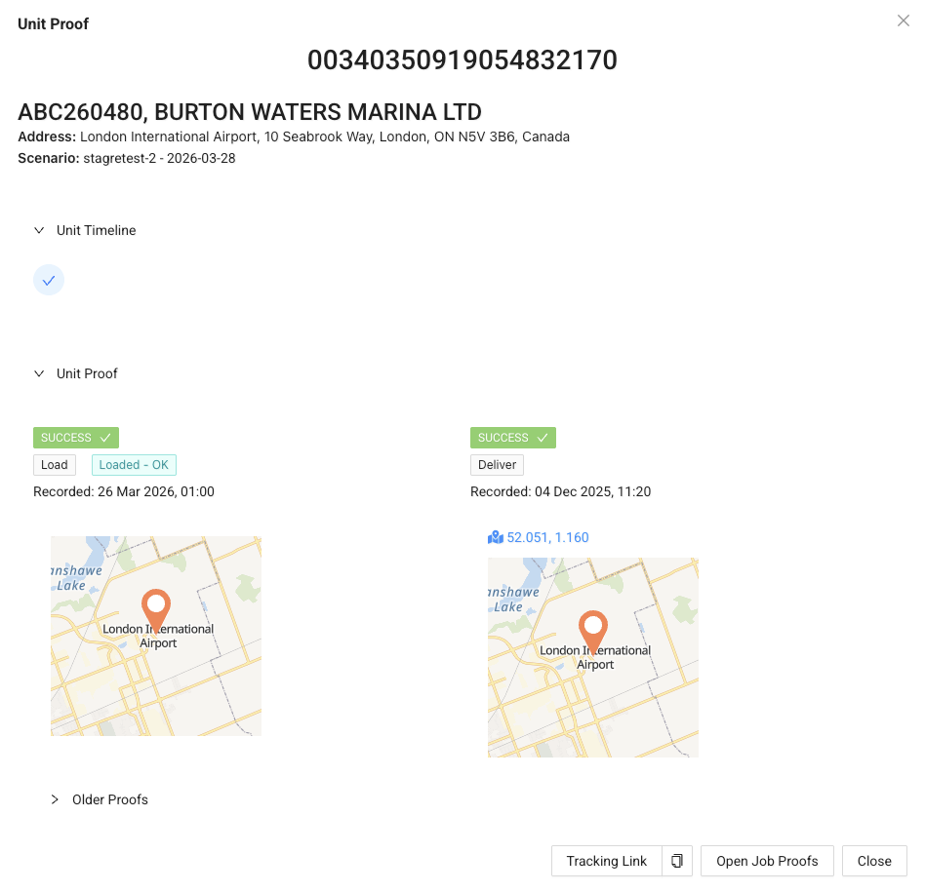The height and width of the screenshot is (893, 925).
Task: Click heading ABC260480, BURTON WATERS MARINA LTD
Action: point(250,112)
